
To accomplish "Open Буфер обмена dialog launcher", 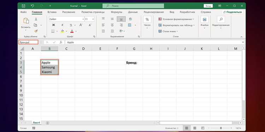I will [45, 36].
